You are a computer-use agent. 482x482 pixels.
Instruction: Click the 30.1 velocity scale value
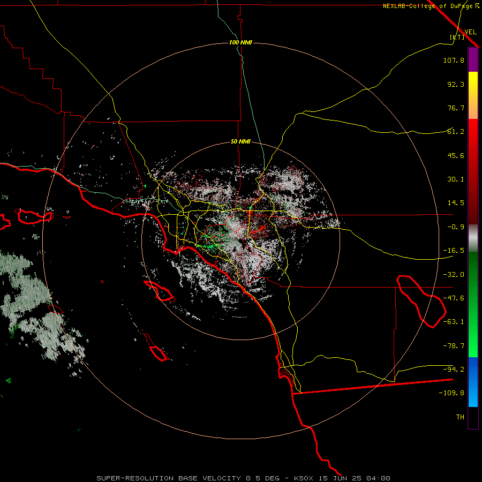[456, 179]
